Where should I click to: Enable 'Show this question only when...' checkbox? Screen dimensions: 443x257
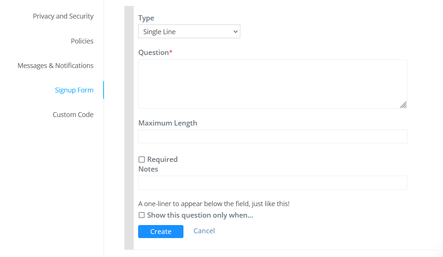(x=141, y=215)
